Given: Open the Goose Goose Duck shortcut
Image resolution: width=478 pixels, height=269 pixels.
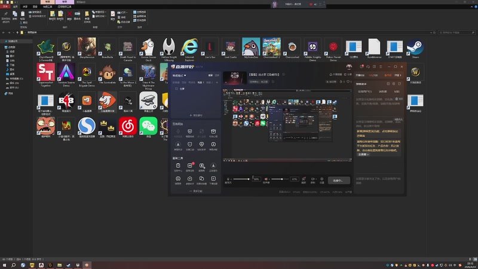Looking at the screenshot, I should 148,50.
